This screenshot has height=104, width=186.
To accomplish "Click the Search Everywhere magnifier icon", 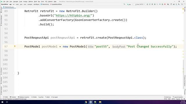I will [x=182, y=4].
